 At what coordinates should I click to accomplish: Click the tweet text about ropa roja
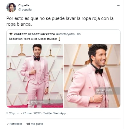point(60,21)
